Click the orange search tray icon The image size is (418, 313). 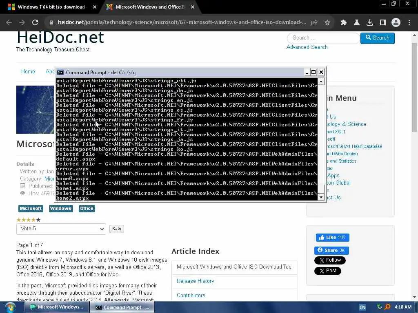click(x=388, y=307)
